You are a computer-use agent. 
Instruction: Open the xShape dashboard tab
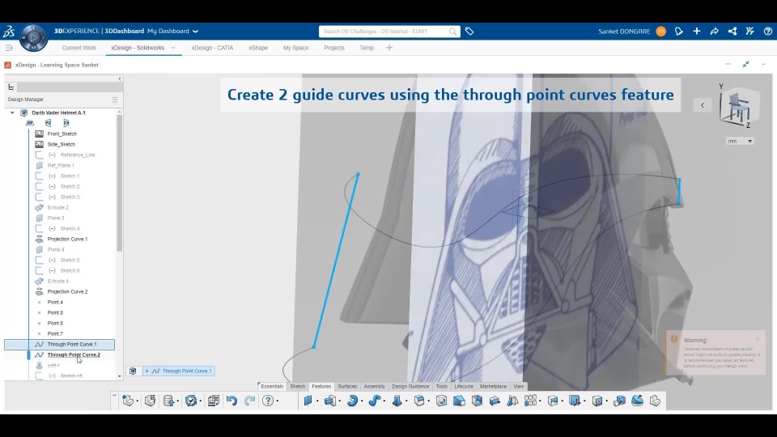258,48
